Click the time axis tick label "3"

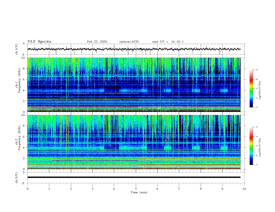tap(92, 189)
